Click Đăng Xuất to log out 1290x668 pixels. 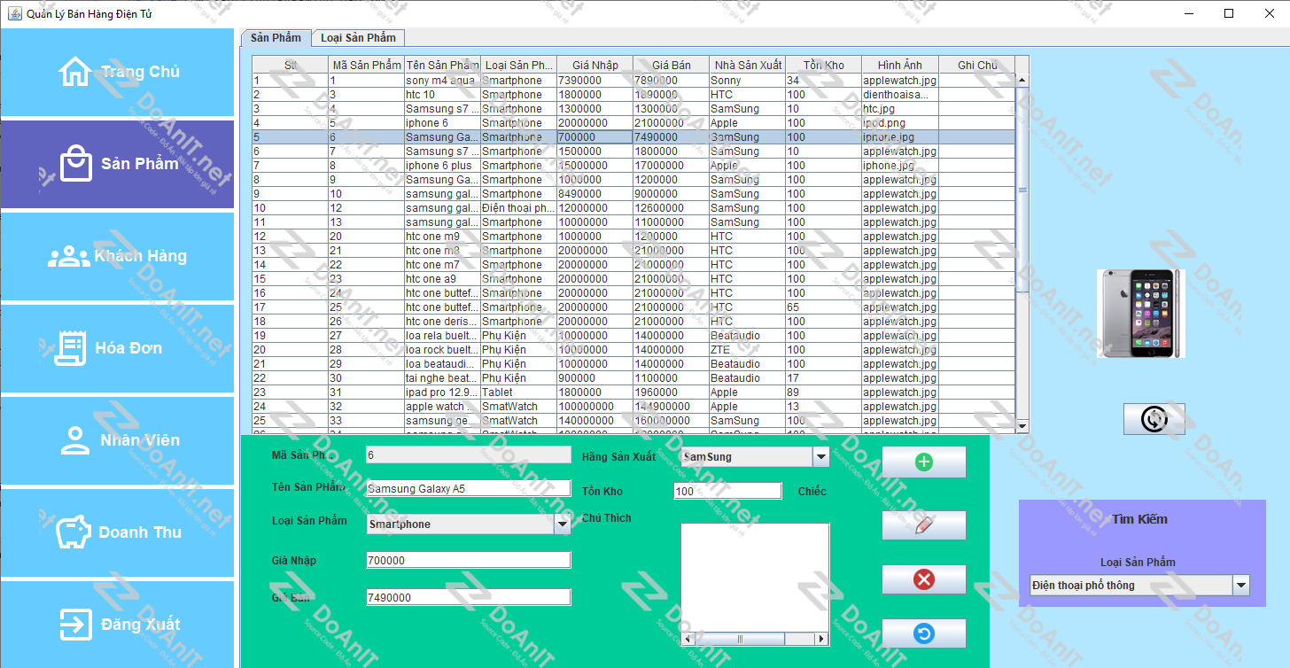(x=118, y=624)
